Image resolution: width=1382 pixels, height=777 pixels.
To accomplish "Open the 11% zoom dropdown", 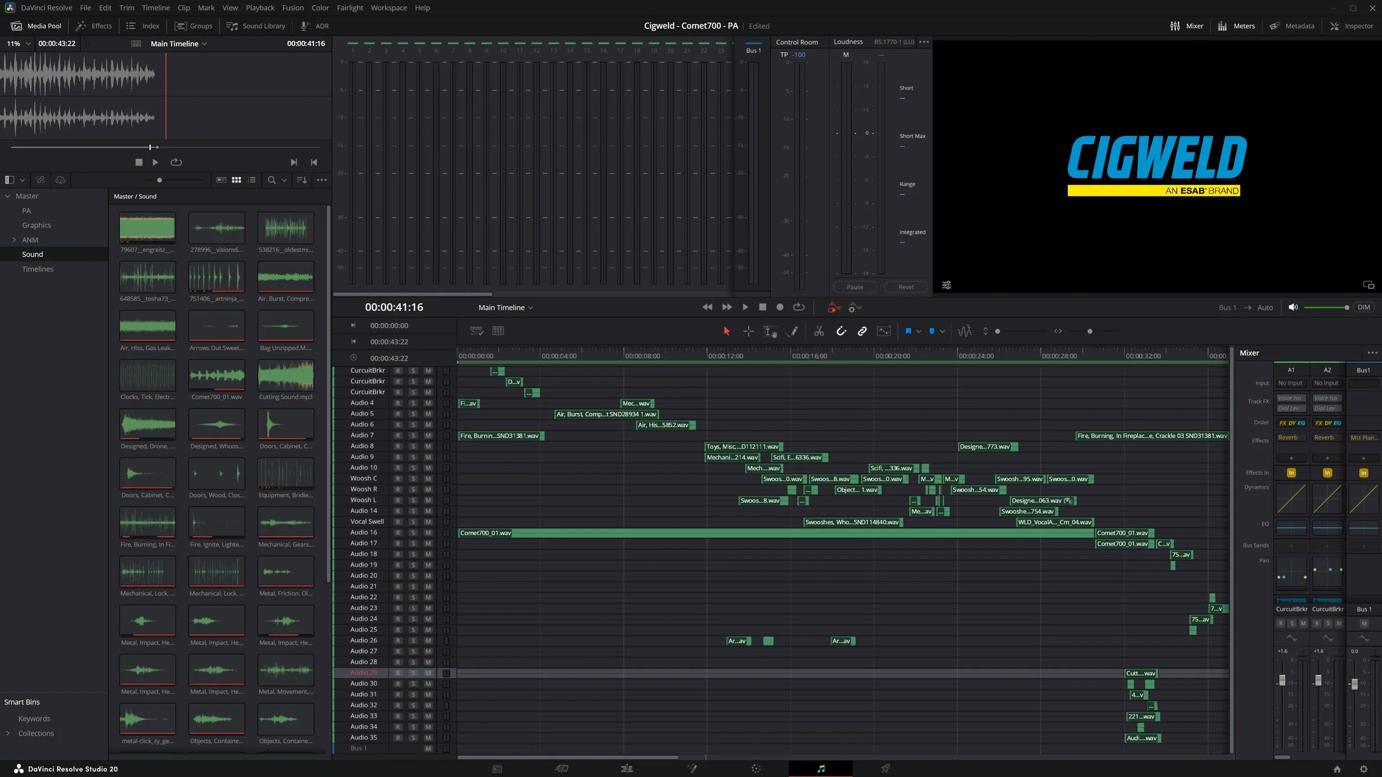I will click(x=18, y=44).
